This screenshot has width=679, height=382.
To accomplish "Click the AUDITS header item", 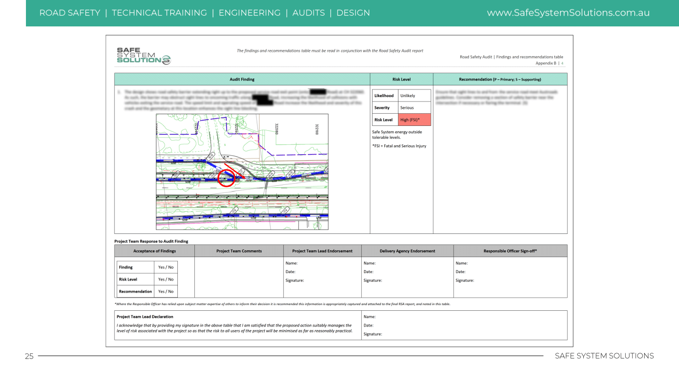I will [308, 13].
